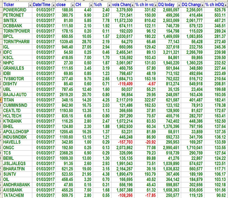Screen dimensions: 228x198
Task: Click the red -20.92 percent volume cell
Action: coord(146,142)
